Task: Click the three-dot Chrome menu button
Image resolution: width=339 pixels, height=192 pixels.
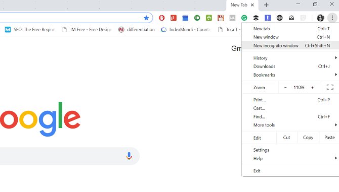Action: 332,18
